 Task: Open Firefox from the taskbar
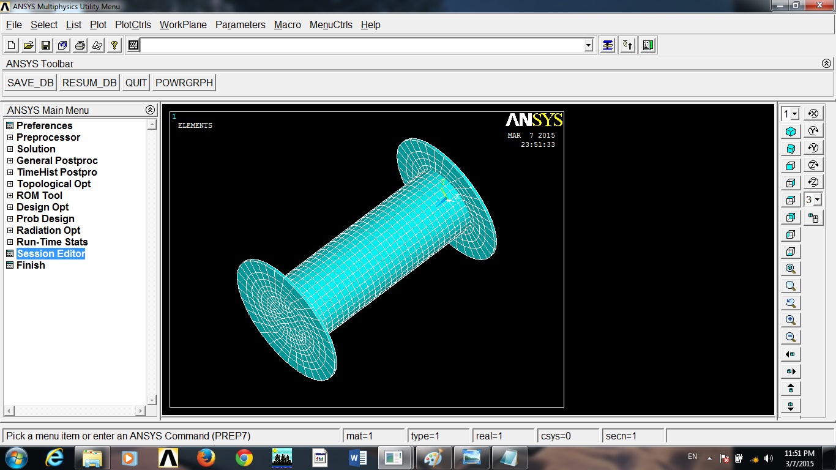(x=206, y=457)
